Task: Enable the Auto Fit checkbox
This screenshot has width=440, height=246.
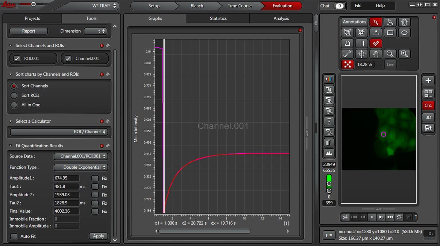Action: (x=14, y=236)
